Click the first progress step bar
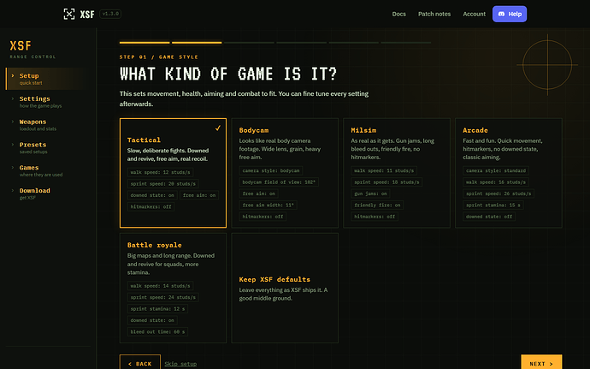Viewport: 590px width, 369px height. pos(145,43)
